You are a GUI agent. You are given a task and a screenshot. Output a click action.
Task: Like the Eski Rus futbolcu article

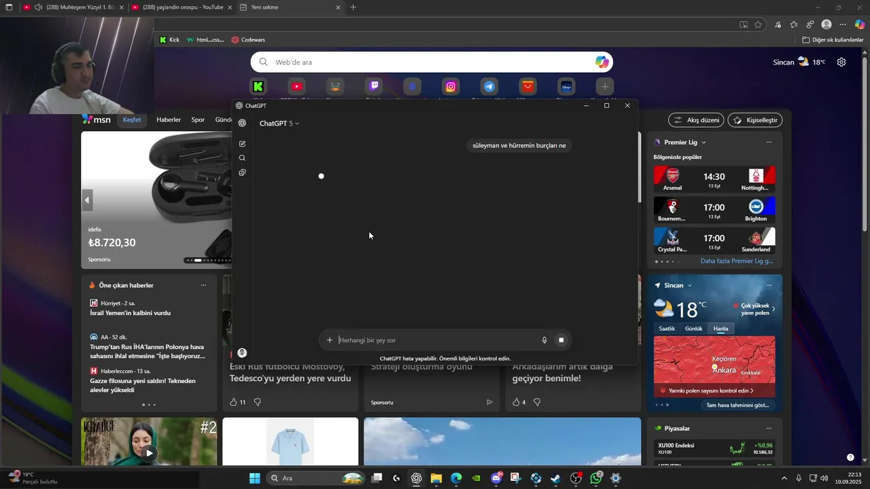click(233, 402)
